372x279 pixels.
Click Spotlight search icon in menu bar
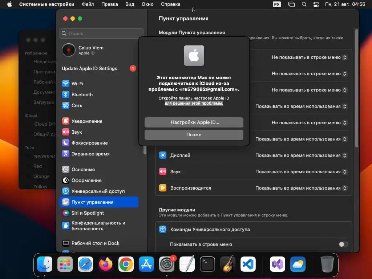pyautogui.click(x=304, y=4)
